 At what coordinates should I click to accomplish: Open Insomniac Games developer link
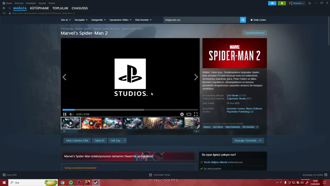[x=236, y=109]
